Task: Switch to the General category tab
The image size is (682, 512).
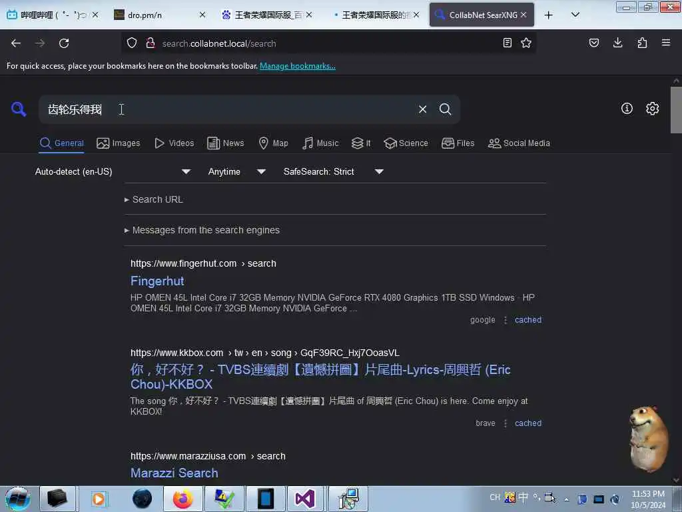Action: coord(62,143)
